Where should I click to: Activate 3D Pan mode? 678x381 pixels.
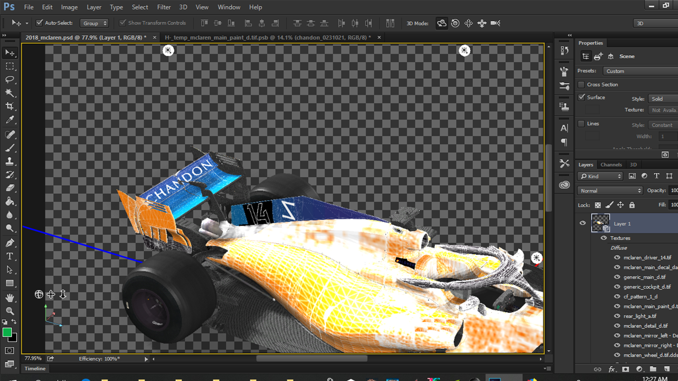click(469, 23)
